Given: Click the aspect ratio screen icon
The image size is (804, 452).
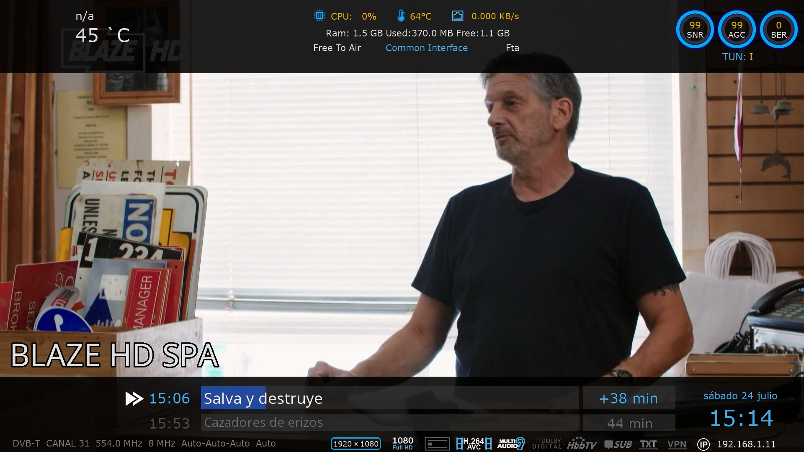Looking at the screenshot, I should click(x=437, y=444).
